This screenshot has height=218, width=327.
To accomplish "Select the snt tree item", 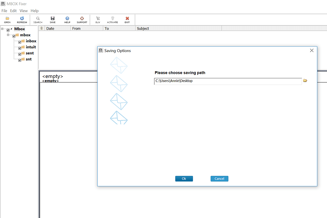I will [x=29, y=59].
